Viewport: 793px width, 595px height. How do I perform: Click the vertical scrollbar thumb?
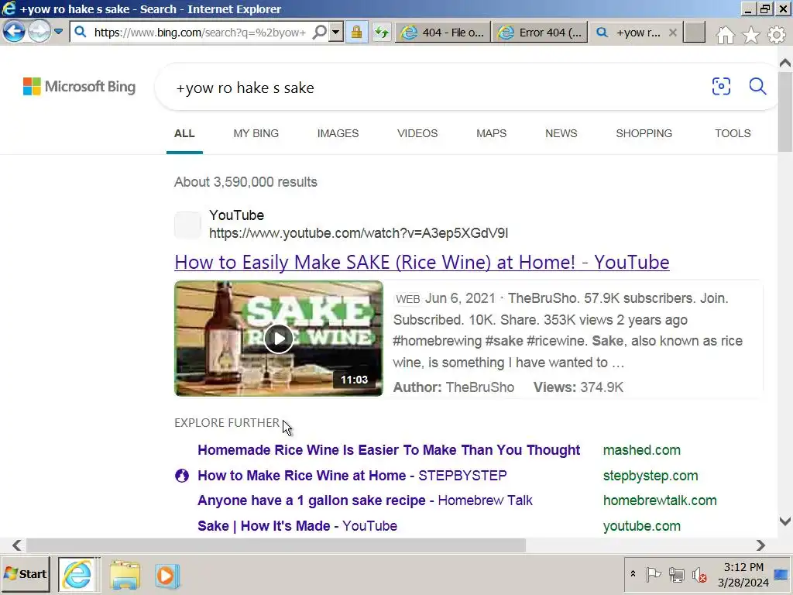click(x=785, y=112)
